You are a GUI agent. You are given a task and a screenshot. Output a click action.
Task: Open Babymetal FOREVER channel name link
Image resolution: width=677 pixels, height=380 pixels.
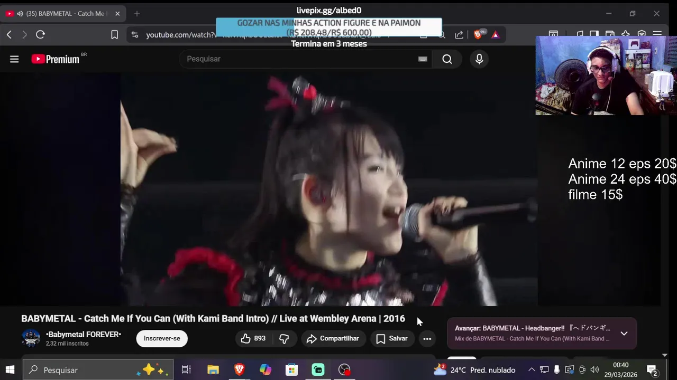[x=84, y=335]
